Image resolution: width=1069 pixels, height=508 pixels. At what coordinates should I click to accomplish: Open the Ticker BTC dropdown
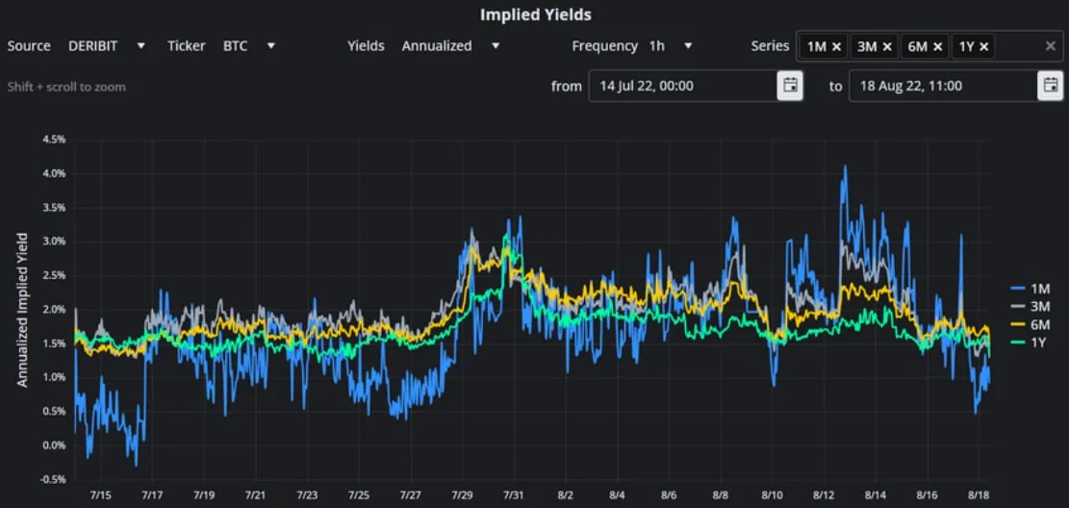tap(249, 46)
